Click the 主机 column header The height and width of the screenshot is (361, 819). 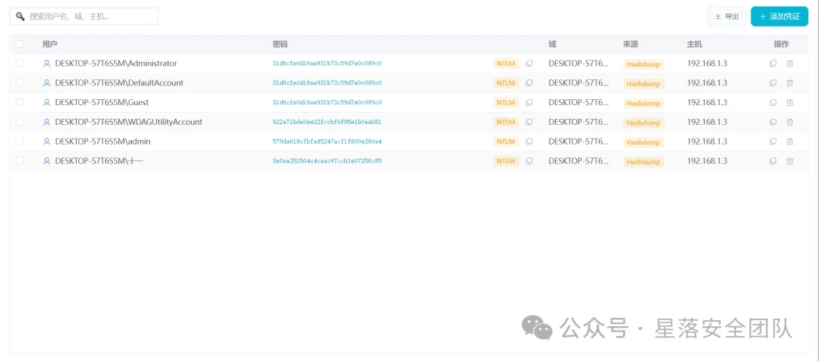pyautogui.click(x=694, y=45)
